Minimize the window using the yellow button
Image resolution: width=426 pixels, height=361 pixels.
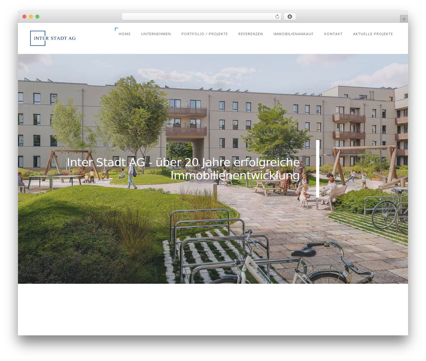[x=31, y=17]
